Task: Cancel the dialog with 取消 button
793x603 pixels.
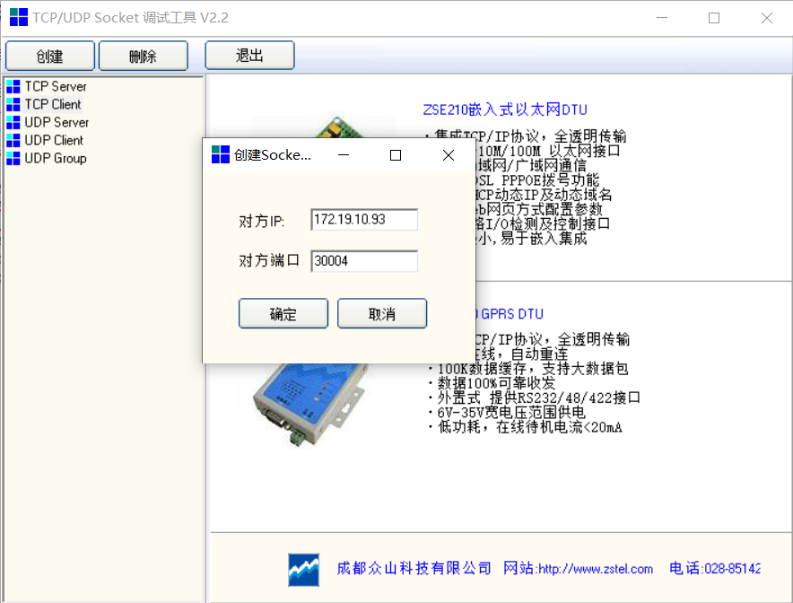Action: (382, 314)
